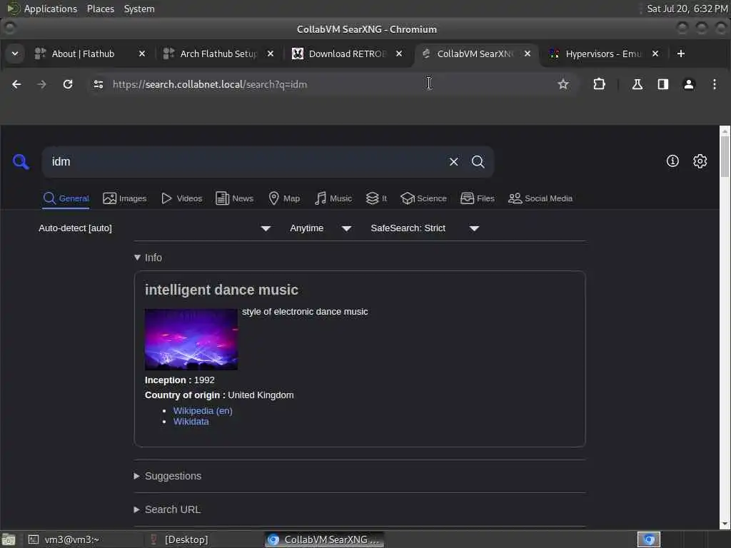The width and height of the screenshot is (731, 548).
Task: Click the SearXNG blue magnifier logo
Action: coord(21,162)
